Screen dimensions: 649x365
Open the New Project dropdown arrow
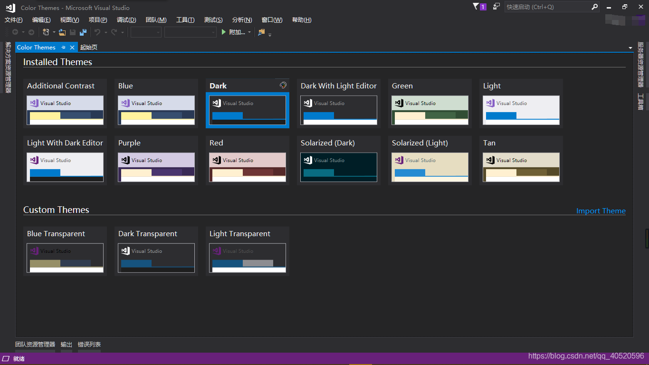[x=54, y=32]
